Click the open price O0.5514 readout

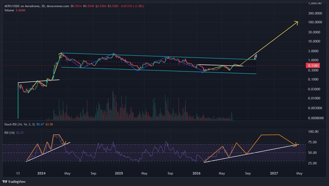pyautogui.click(x=76, y=6)
